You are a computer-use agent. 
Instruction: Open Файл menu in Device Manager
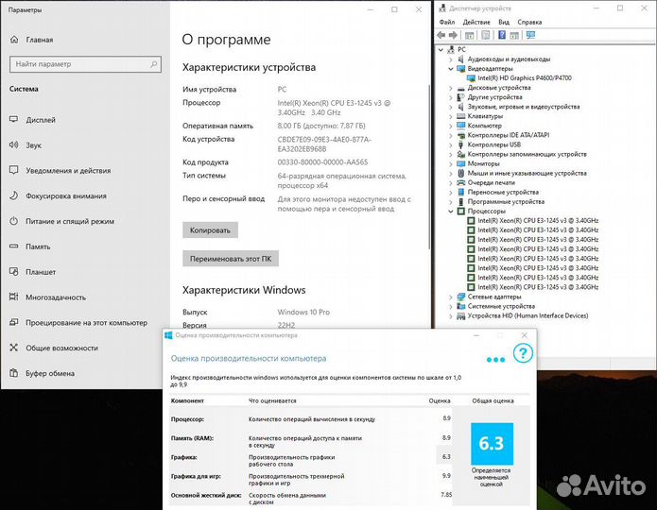click(x=447, y=22)
